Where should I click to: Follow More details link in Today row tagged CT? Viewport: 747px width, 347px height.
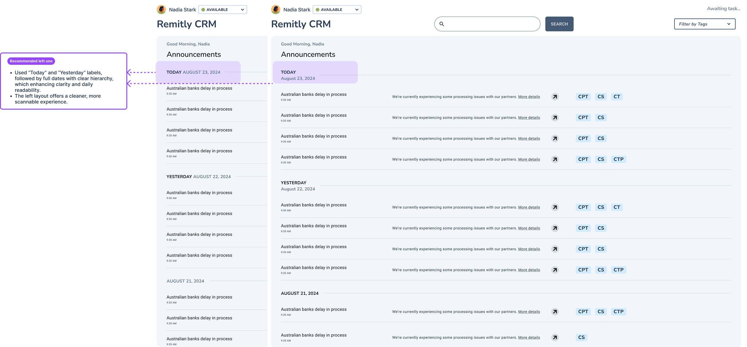[529, 97]
